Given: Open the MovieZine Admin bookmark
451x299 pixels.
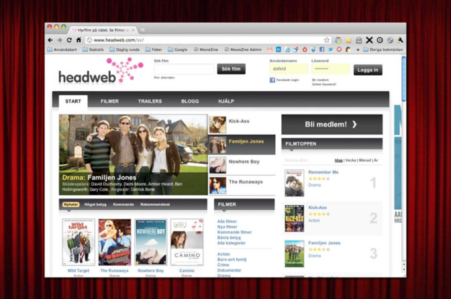Looking at the screenshot, I should [243, 50].
